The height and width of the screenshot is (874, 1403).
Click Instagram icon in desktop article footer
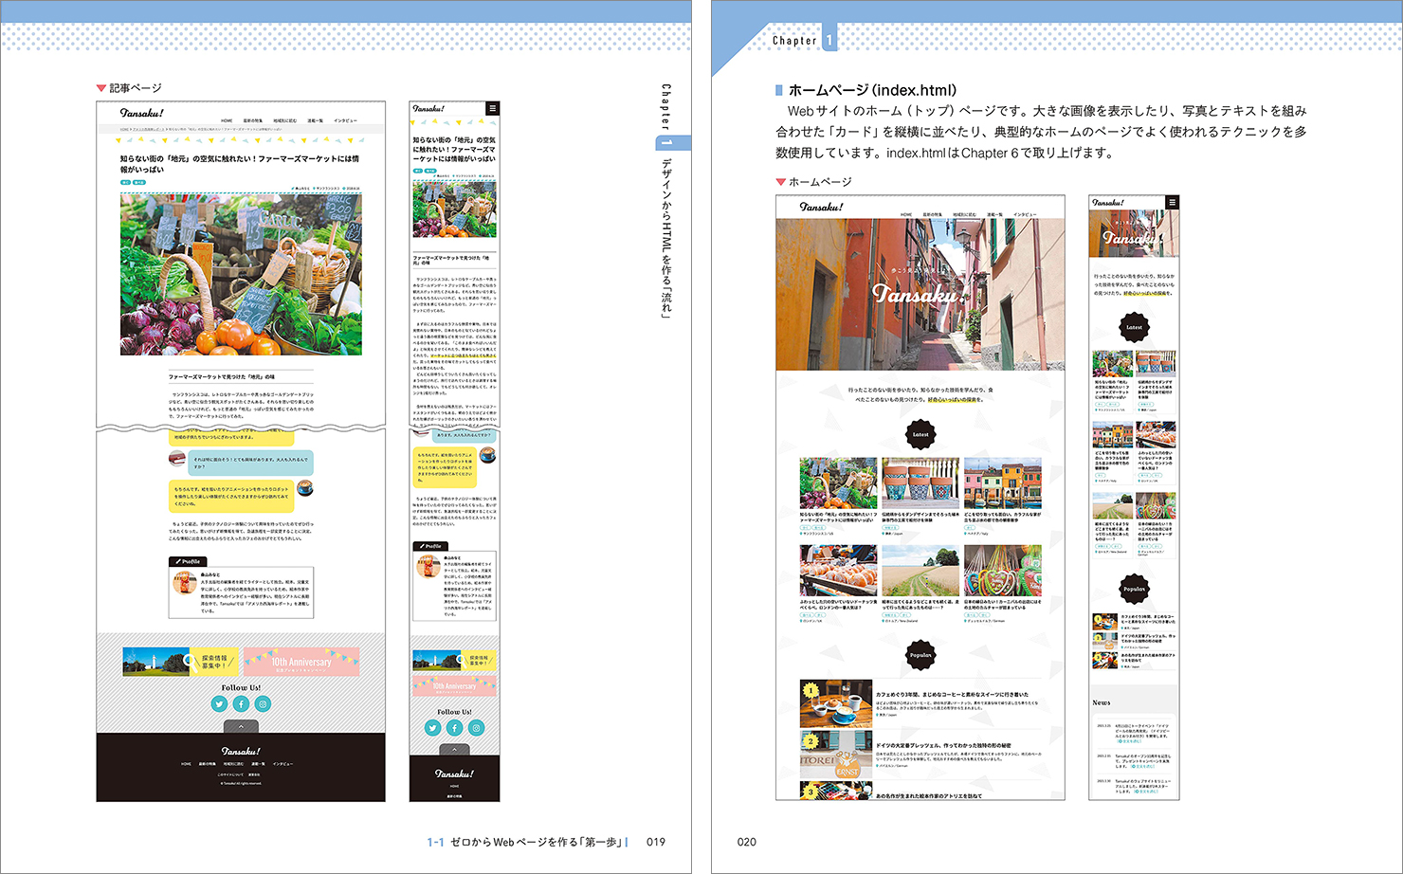coord(263,703)
